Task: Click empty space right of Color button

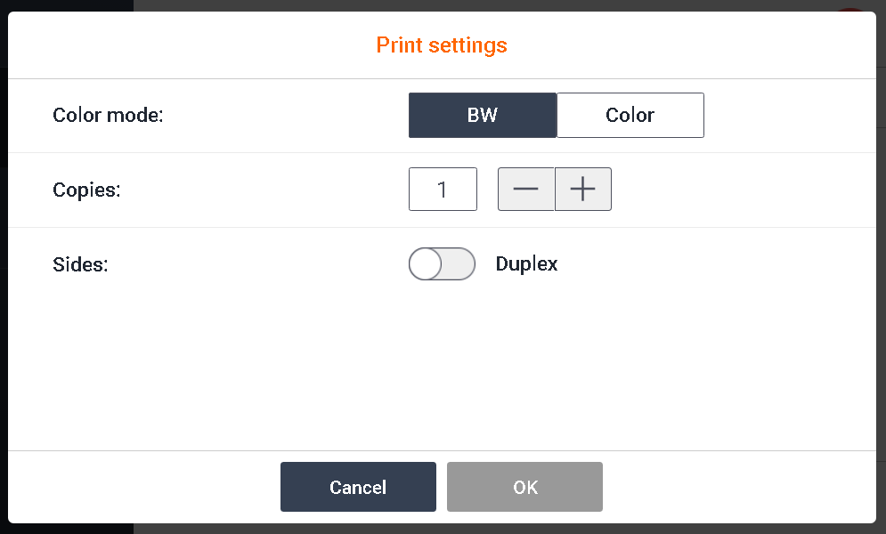Action: (784, 116)
